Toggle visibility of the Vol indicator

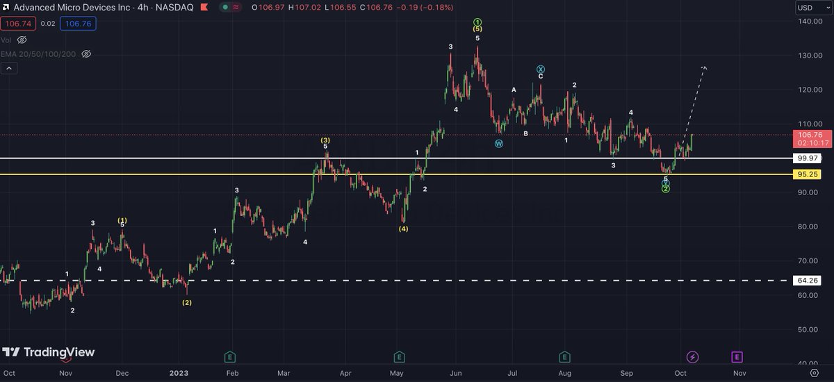pos(22,40)
